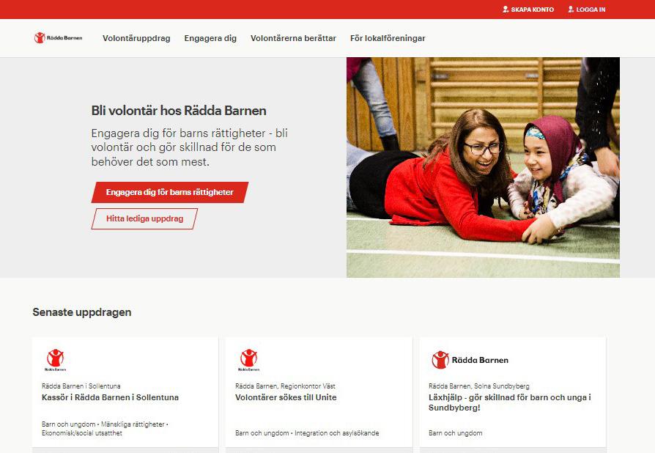Click the Rädda Barnen, Solna Sundbyberg text
Screen dimensions: 655x453
pyautogui.click(x=478, y=386)
